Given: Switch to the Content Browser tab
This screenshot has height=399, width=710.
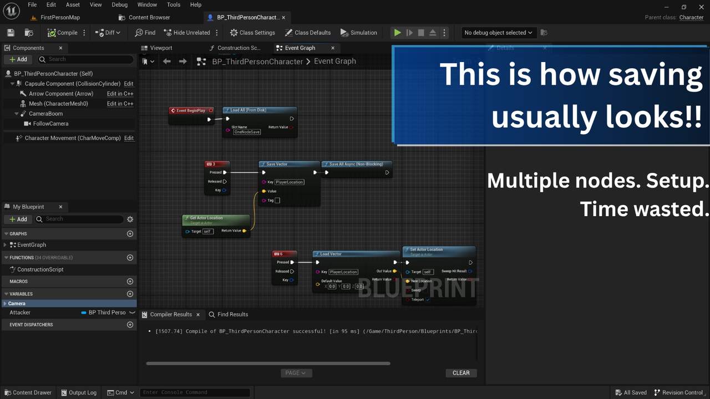Looking at the screenshot, I should point(149,17).
